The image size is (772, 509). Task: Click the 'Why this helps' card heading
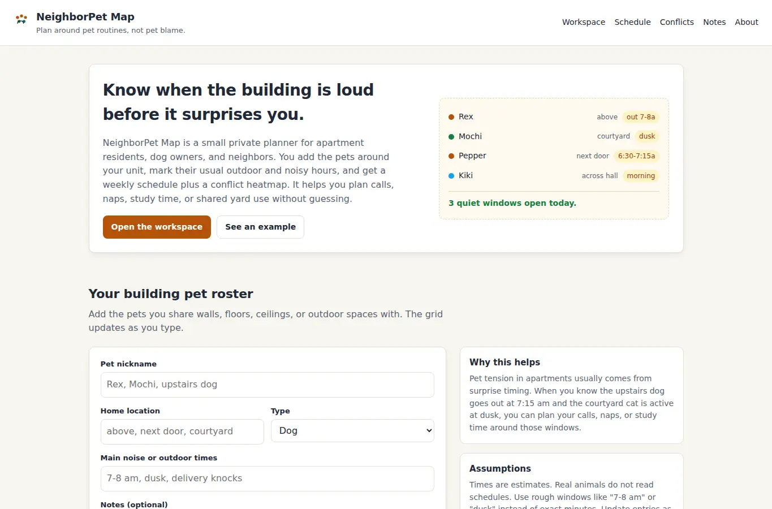click(504, 363)
